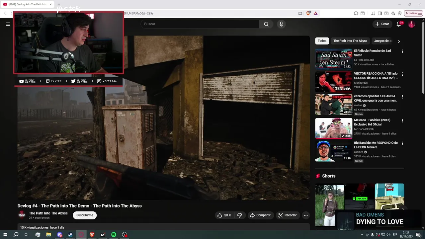This screenshot has width=425, height=239.
Task: Open Spotify from the taskbar
Action: tap(114, 235)
